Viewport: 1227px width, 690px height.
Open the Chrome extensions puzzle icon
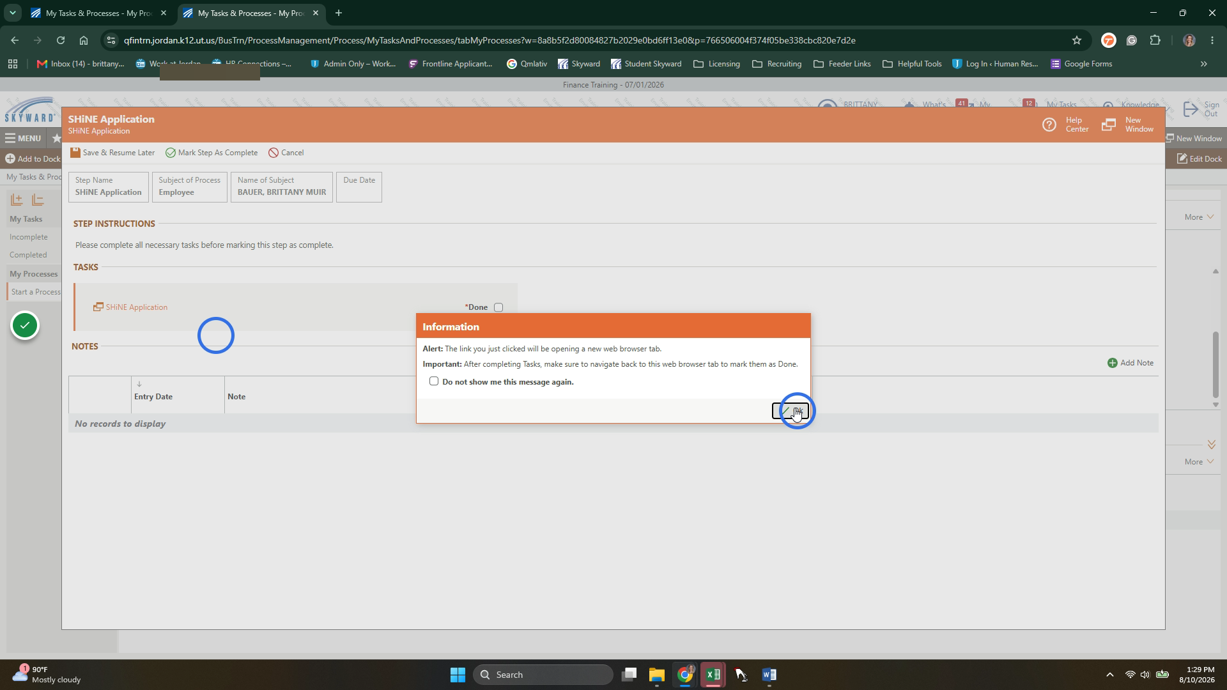coord(1155,40)
